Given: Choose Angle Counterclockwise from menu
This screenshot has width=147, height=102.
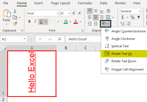Looking at the screenshot, I should [x=124, y=31].
